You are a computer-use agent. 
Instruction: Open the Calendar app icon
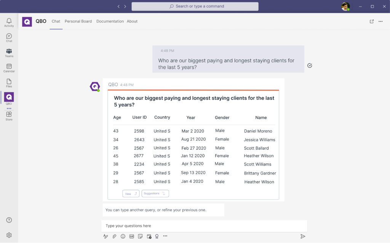[9, 68]
